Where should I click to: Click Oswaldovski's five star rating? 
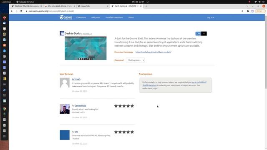pyautogui.click(x=124, y=106)
